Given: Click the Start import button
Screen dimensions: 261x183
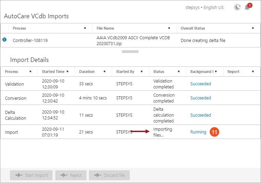Looking at the screenshot, I should [31, 175].
